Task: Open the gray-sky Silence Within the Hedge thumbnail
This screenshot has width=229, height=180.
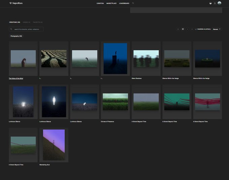Action: point(177,59)
